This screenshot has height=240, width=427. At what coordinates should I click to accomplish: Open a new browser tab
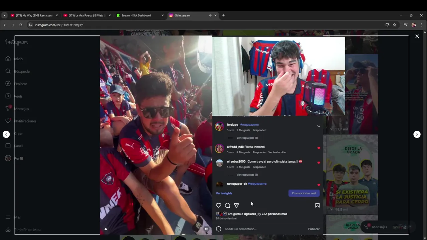click(224, 15)
